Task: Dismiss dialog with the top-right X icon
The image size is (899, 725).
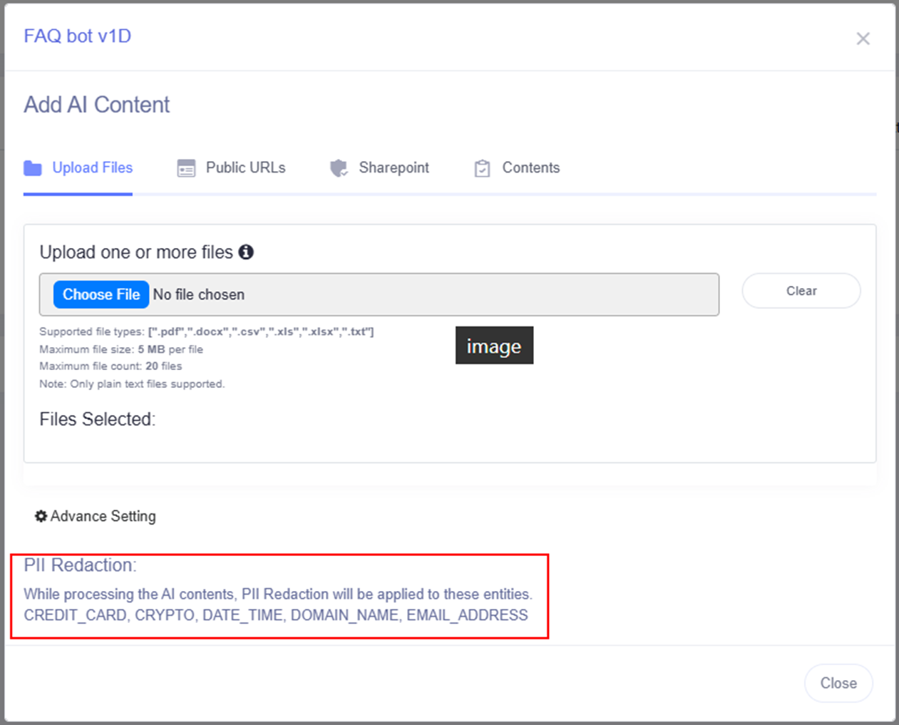Action: pos(863,38)
